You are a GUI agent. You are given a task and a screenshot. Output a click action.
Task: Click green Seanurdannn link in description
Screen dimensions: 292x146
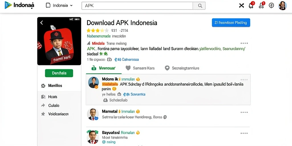click(234, 49)
